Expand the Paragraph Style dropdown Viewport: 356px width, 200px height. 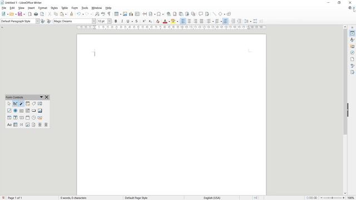pyautogui.click(x=37, y=21)
